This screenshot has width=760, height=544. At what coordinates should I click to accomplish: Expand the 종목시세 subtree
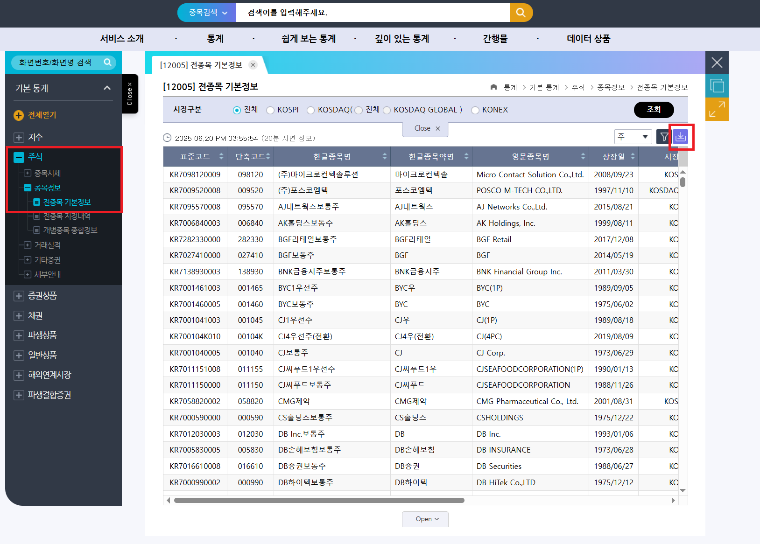coord(28,173)
